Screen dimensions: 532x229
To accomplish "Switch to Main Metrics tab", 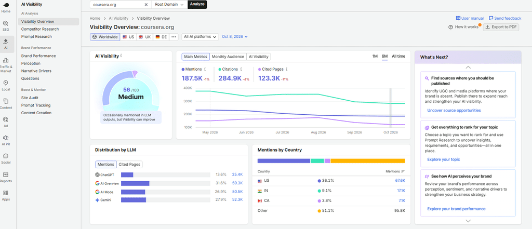I will (195, 57).
